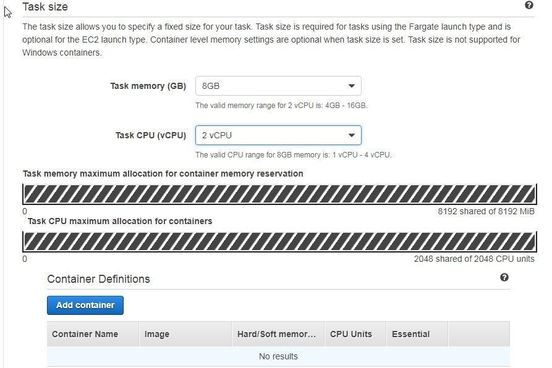Click the Container Definitions help icon

coord(504,277)
